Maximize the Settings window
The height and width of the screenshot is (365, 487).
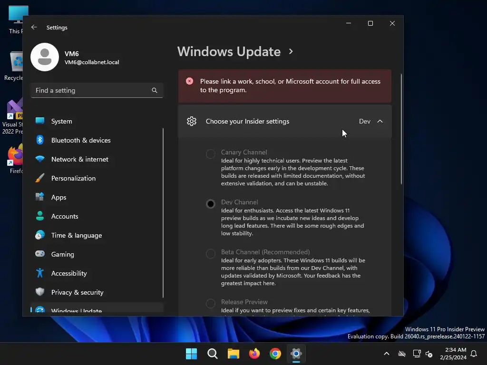(x=370, y=23)
